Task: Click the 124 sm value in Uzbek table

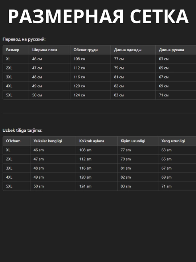Action: [85, 186]
